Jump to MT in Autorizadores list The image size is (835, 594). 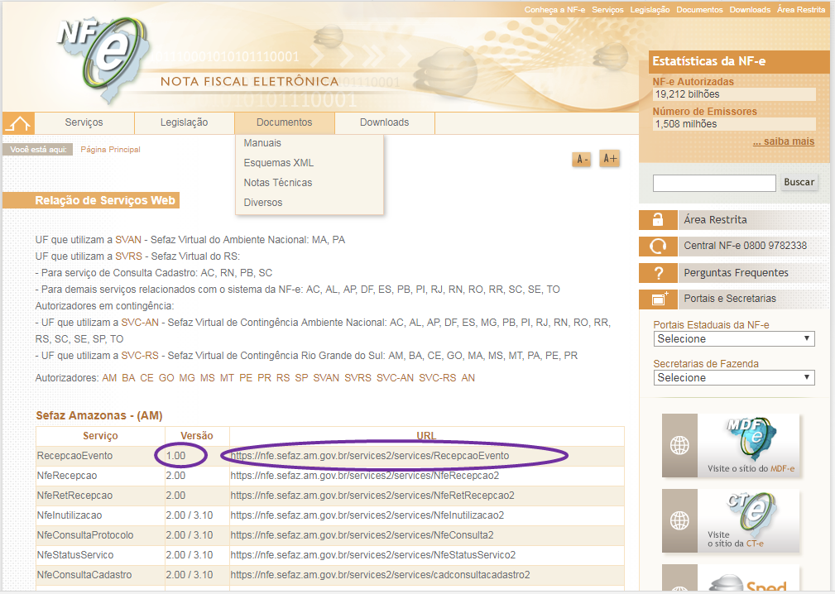pyautogui.click(x=227, y=378)
